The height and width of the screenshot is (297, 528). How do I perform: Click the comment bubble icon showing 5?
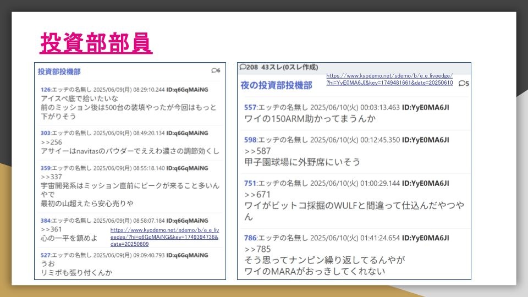(464, 84)
